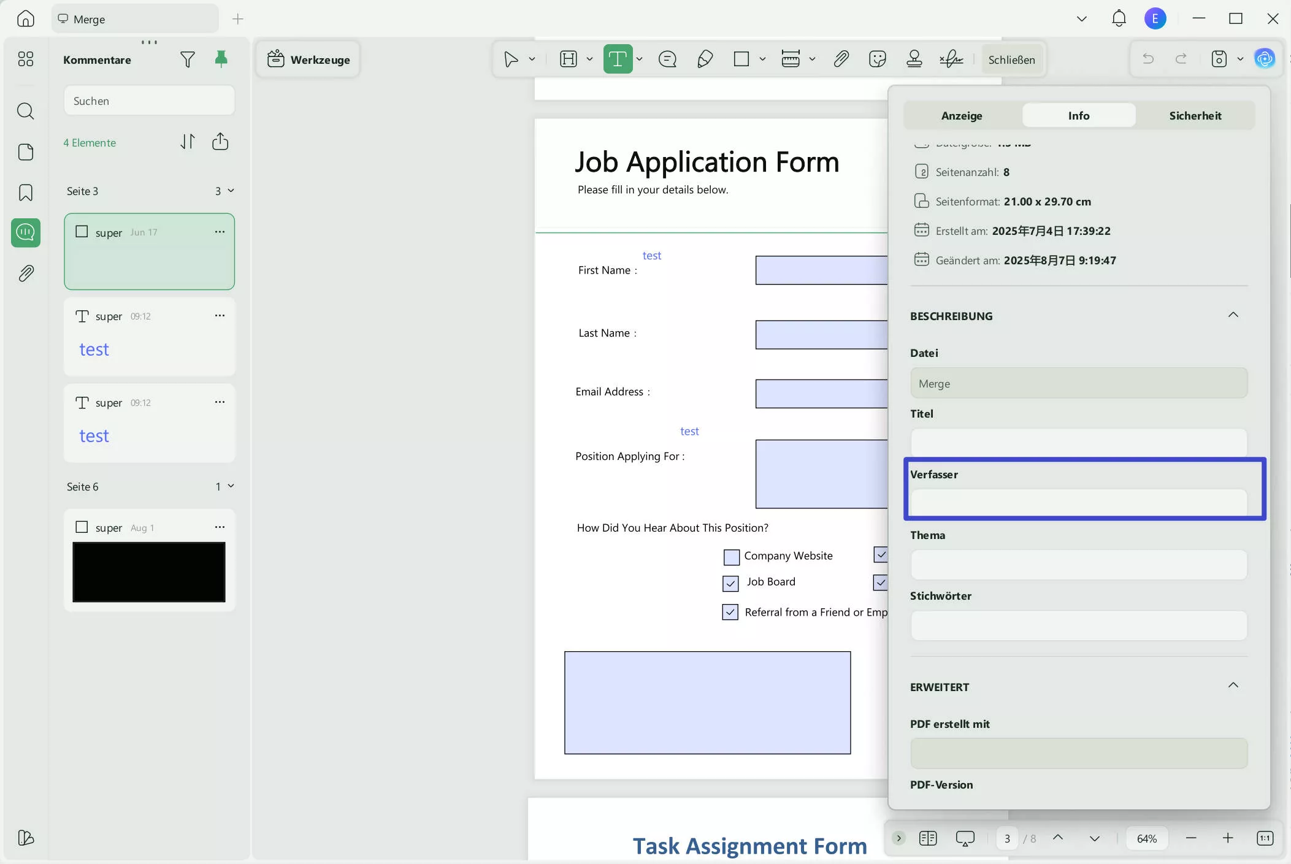1291x864 pixels.
Task: Open the signature tool
Action: [951, 59]
